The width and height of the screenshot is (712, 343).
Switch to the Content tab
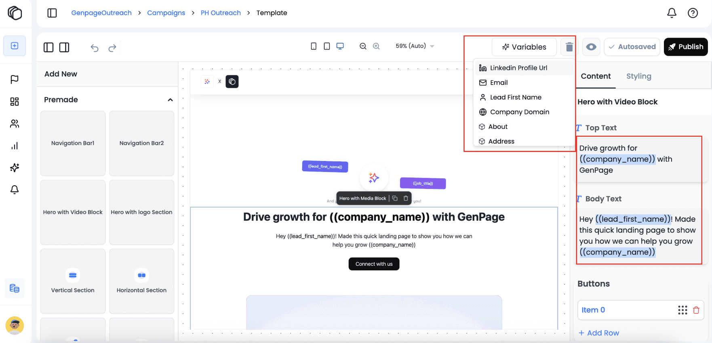point(596,76)
